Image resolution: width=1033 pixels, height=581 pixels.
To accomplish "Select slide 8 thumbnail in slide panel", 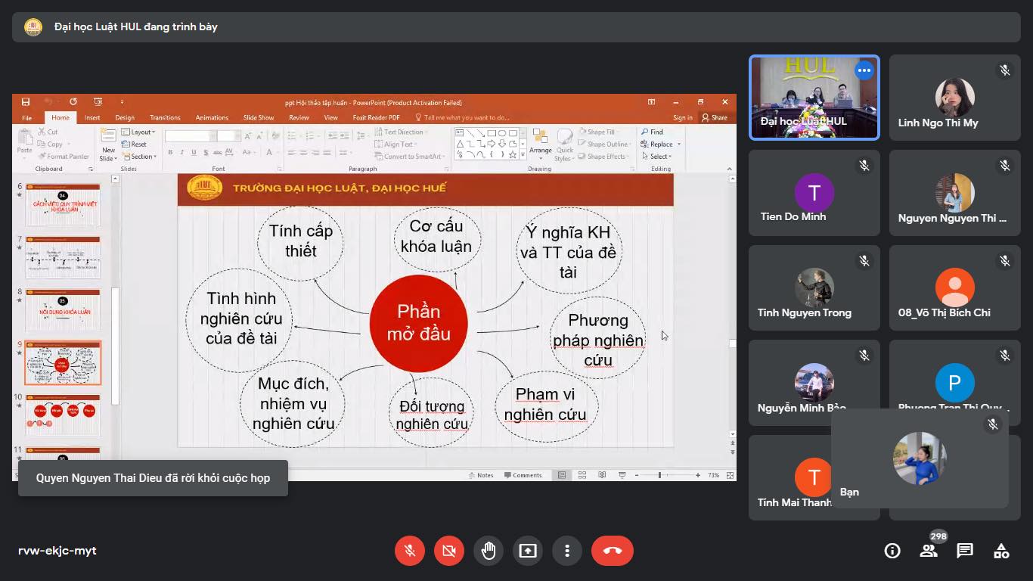I will click(x=63, y=309).
